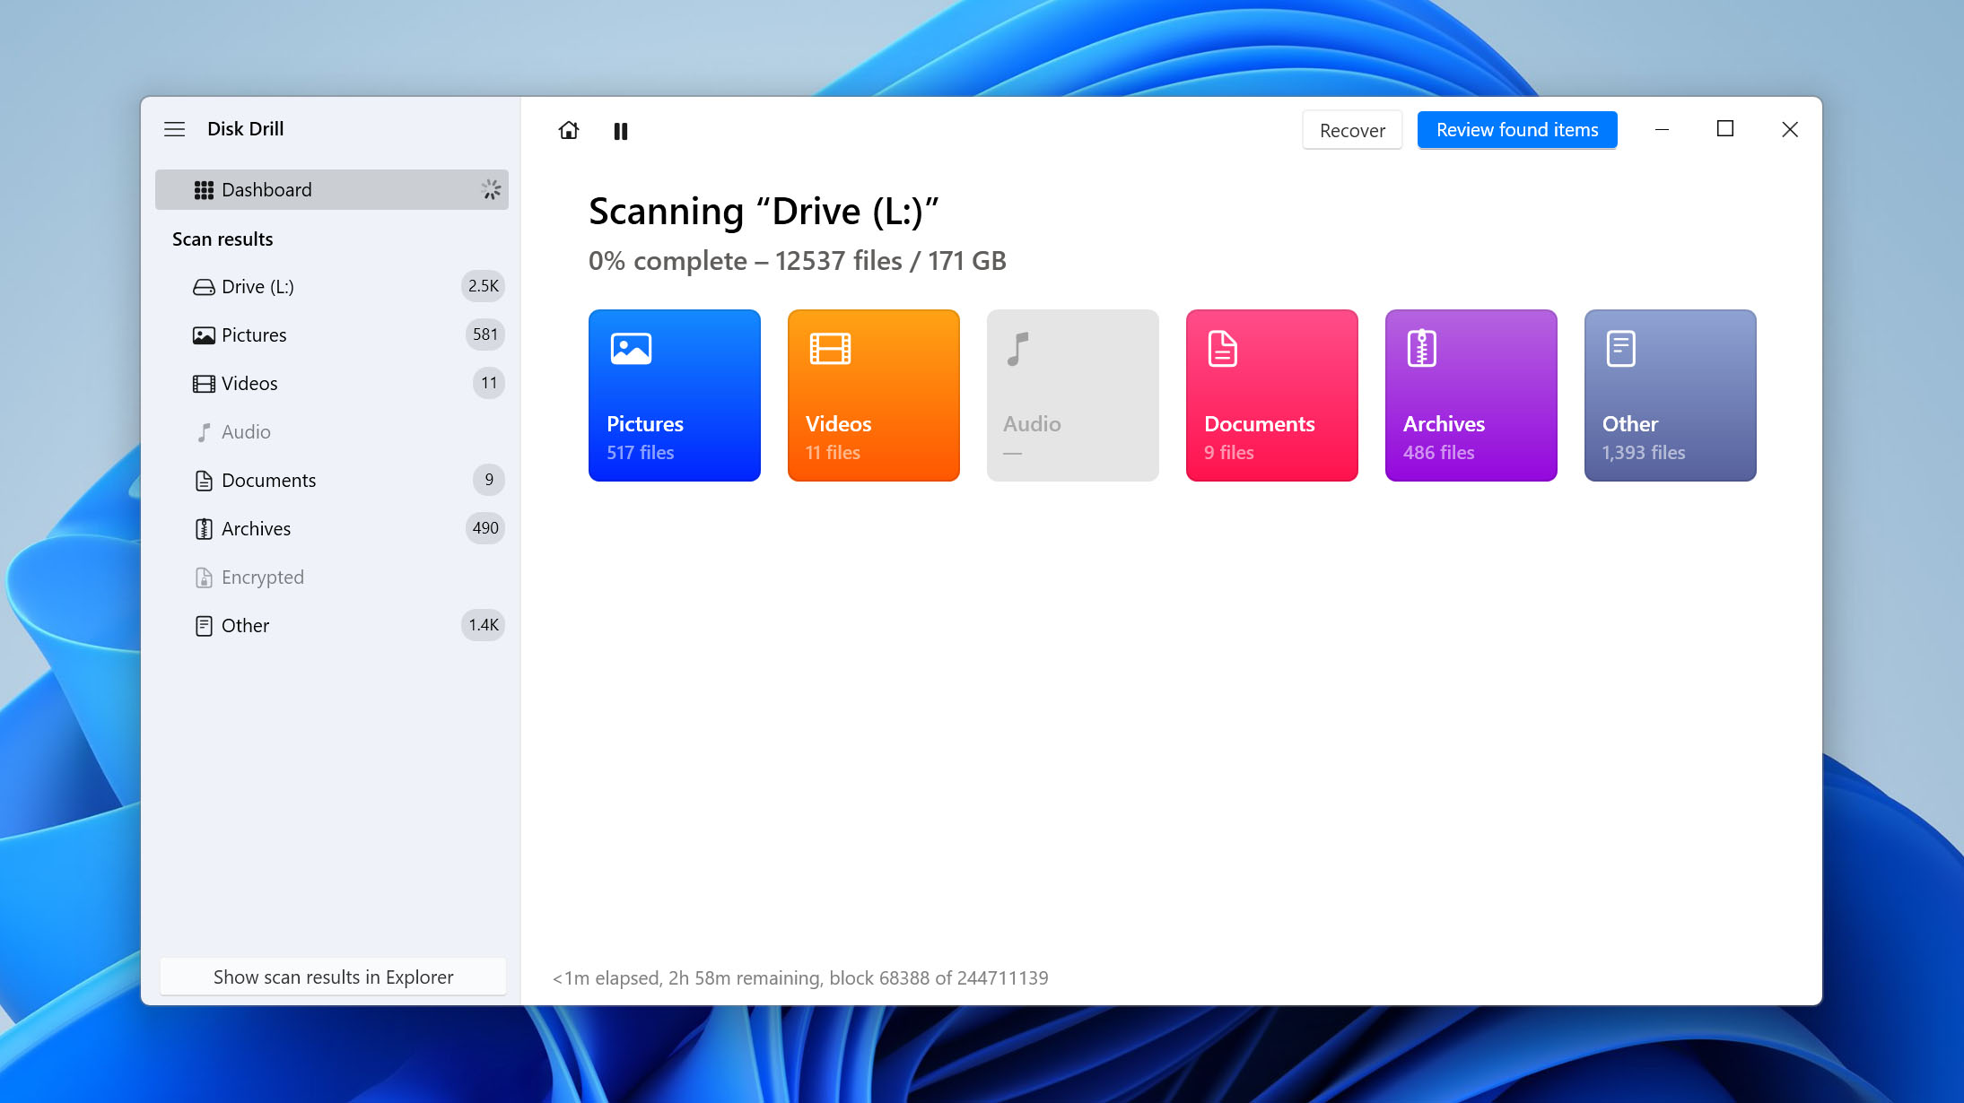Click the 9 badge next to Documents
The height and width of the screenshot is (1103, 1964).
489,480
